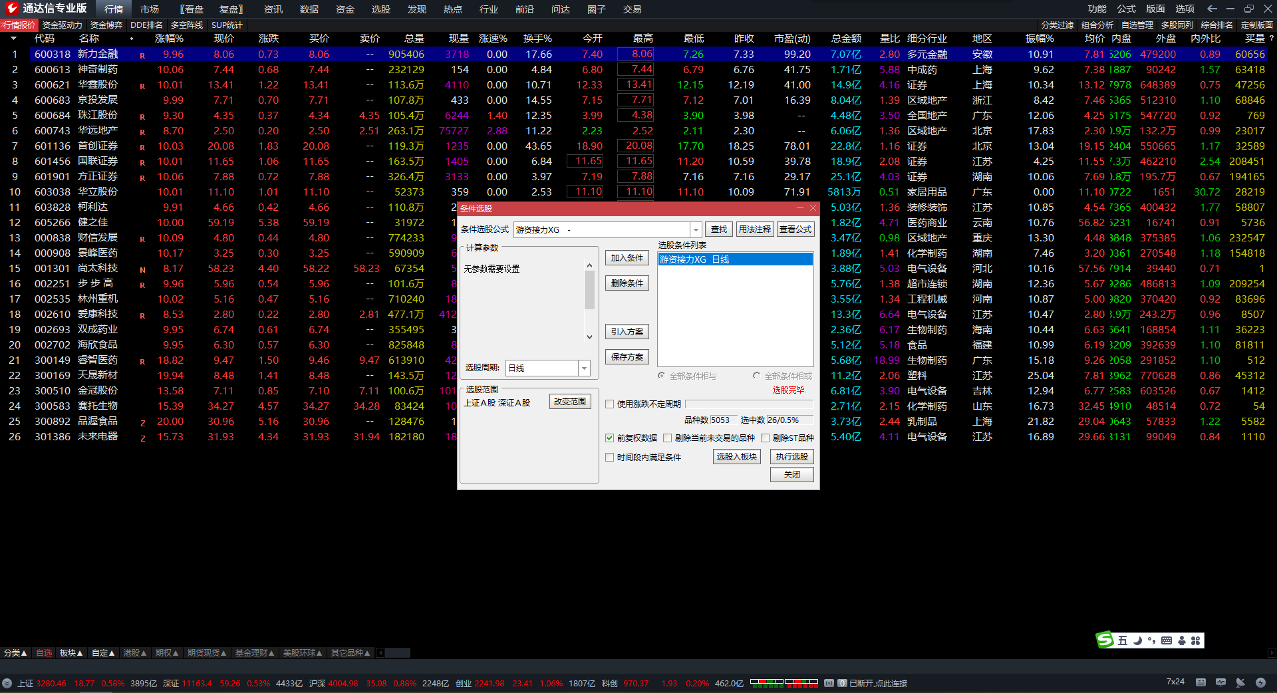Click the 已断开,点此连接 reconnect link

[x=878, y=683]
